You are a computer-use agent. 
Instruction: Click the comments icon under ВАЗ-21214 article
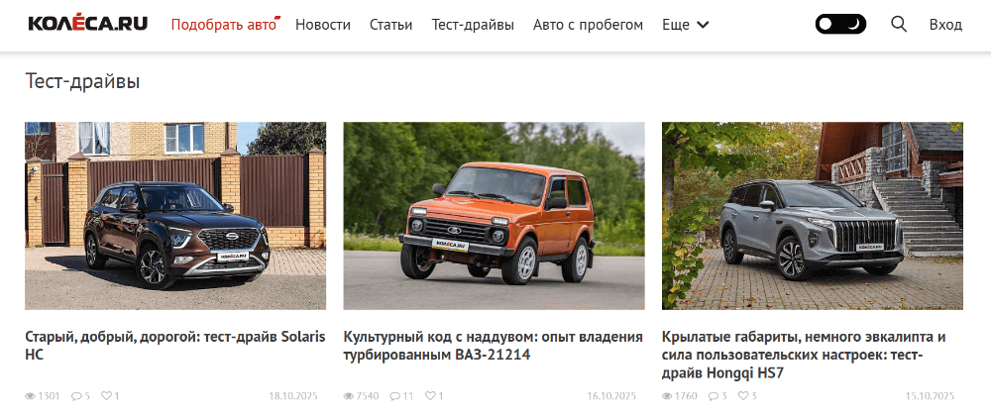pyautogui.click(x=394, y=396)
